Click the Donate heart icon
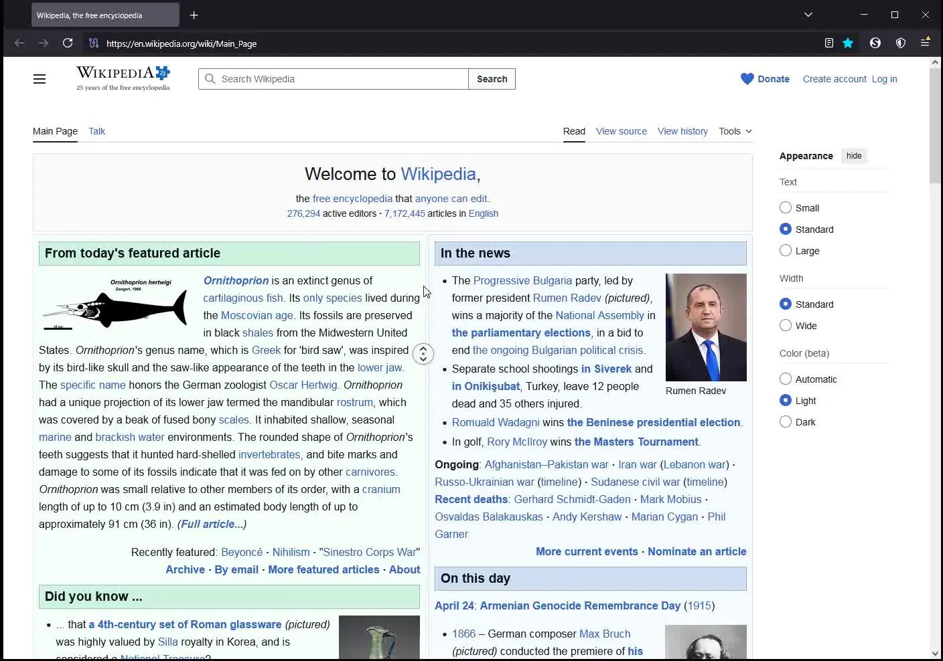The image size is (943, 661). point(747,79)
